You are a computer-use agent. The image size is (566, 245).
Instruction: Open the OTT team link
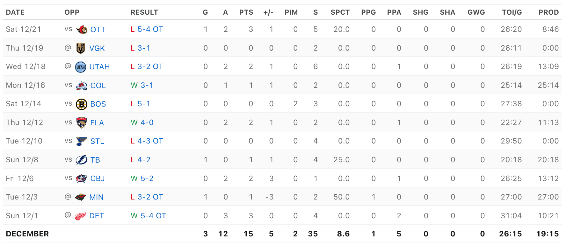click(x=98, y=30)
